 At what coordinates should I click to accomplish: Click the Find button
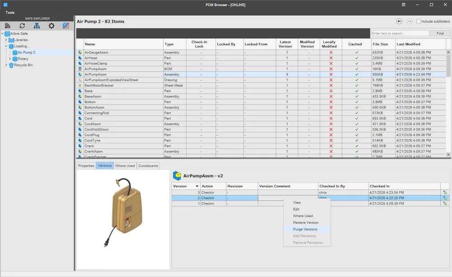click(440, 33)
